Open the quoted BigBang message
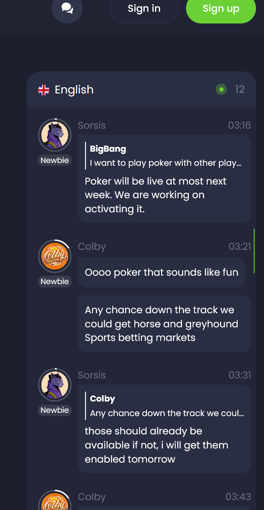This screenshot has height=510, width=264. point(166,156)
